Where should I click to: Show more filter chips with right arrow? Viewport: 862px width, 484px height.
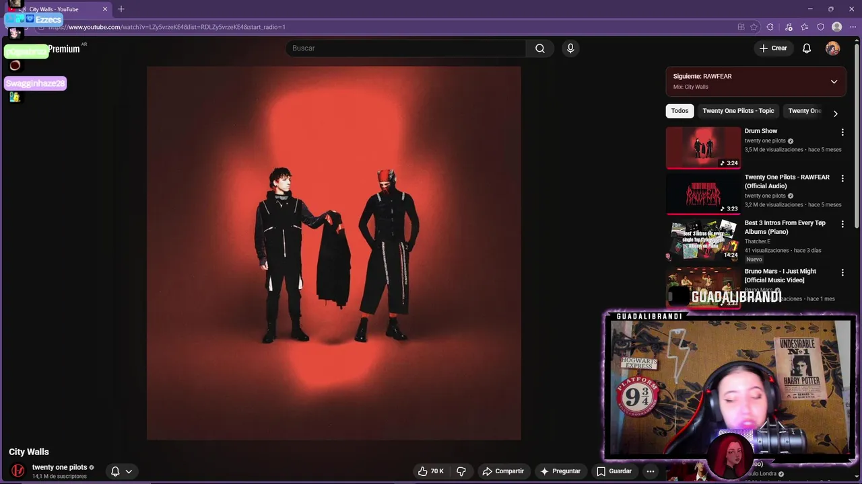click(835, 114)
